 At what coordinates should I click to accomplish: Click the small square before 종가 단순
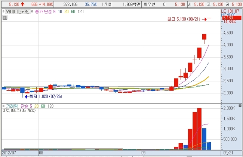pyautogui.click(x=32, y=12)
